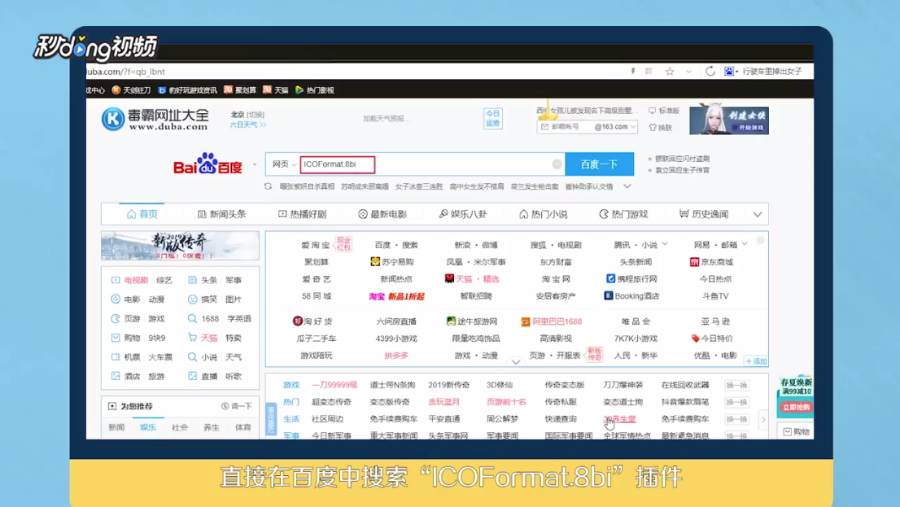Click the 换肤 shirt skin icon
This screenshot has width=900, height=507.
tap(652, 128)
